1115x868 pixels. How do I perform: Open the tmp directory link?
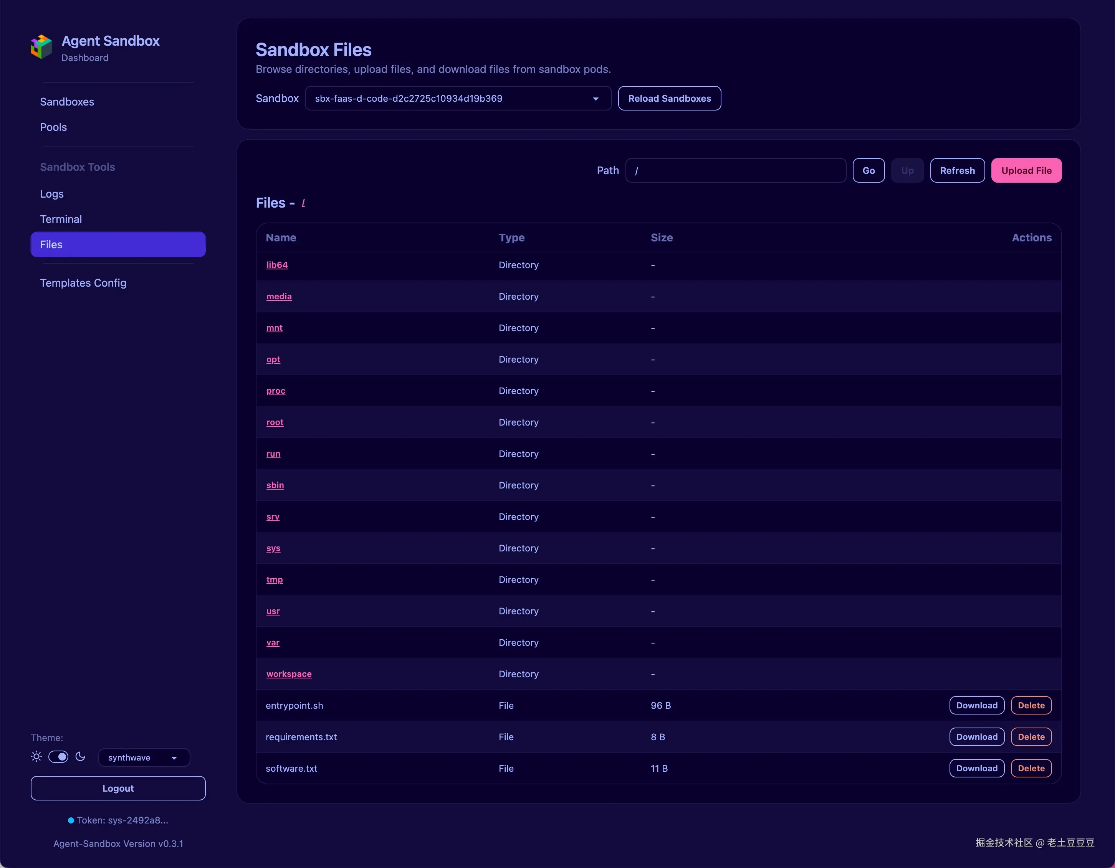274,580
